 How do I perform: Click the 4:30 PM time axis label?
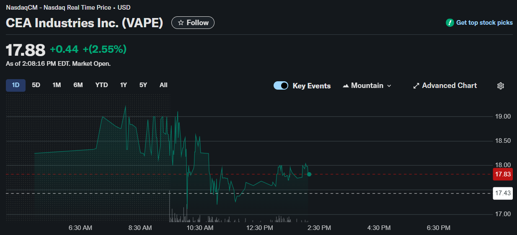click(379, 228)
